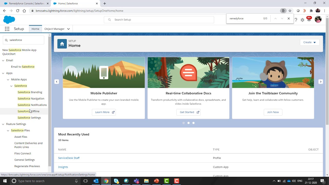Open the Insights custom app link

point(63,167)
